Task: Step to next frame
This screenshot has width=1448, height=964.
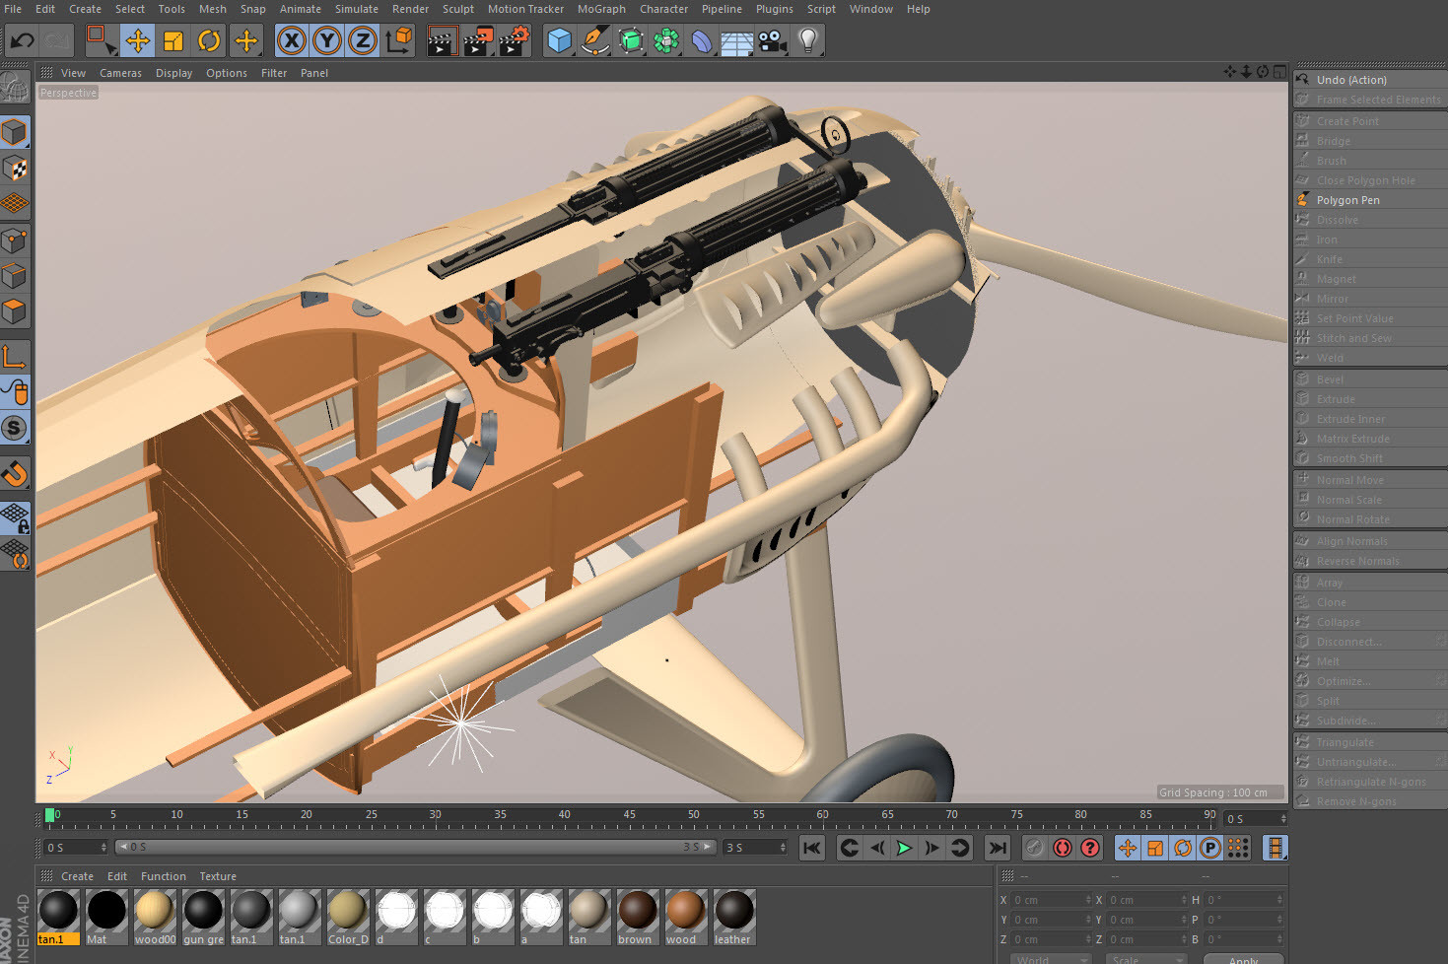Action: [931, 848]
